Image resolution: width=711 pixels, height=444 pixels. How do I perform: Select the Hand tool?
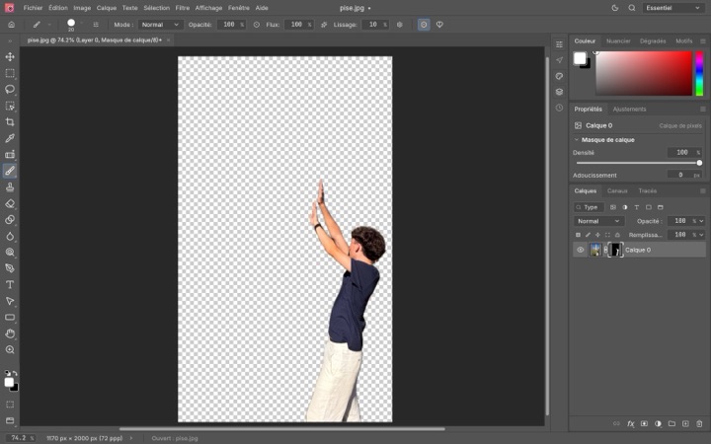[10, 333]
